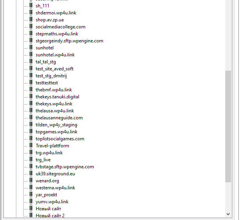Pick yumv.wp4u.link from site list
The height and width of the screenshot is (220, 247).
52,202
